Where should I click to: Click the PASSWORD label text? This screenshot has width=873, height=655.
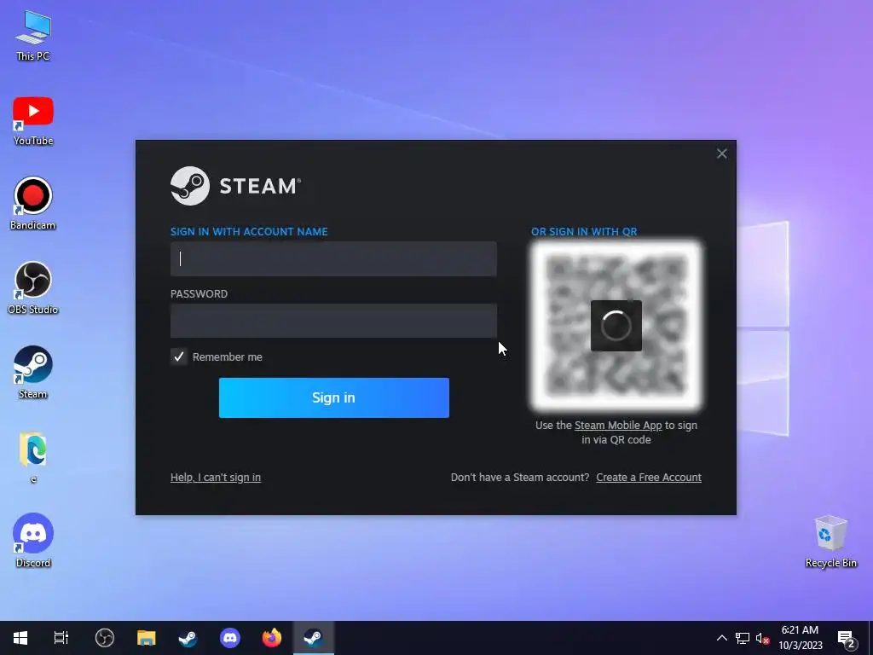point(199,294)
